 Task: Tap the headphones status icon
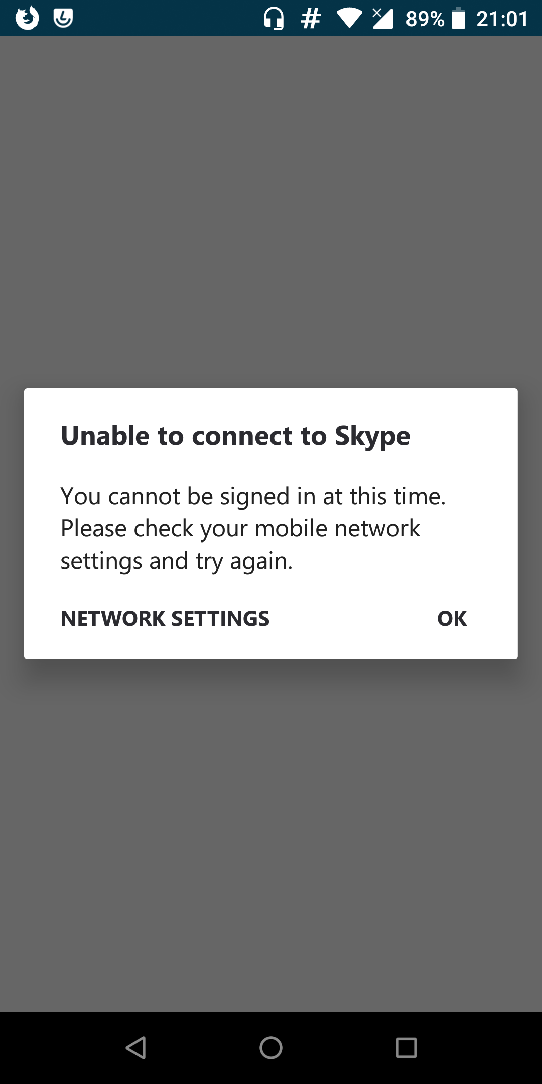(274, 19)
